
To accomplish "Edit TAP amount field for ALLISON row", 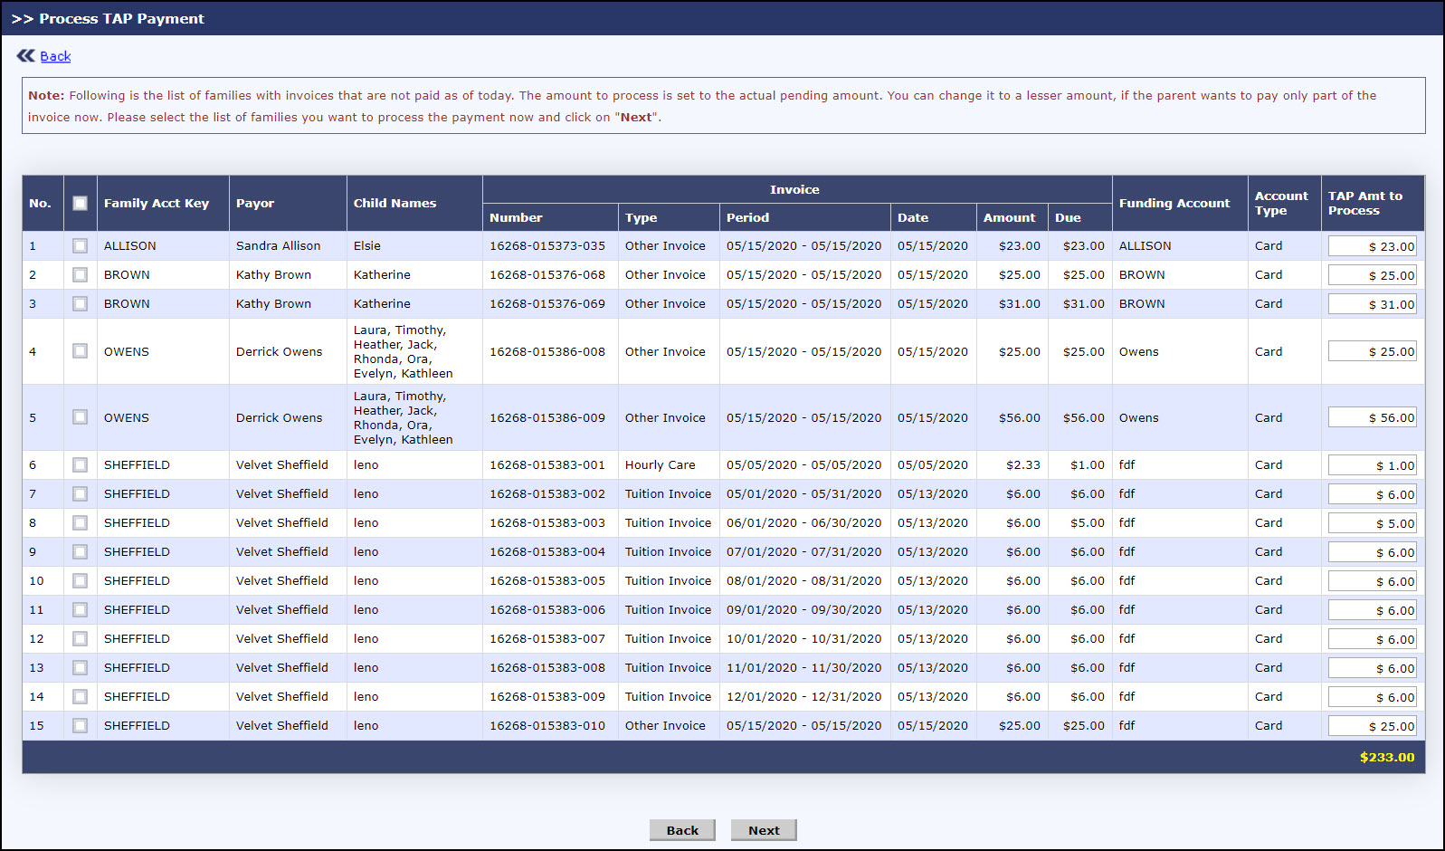I will (1372, 246).
